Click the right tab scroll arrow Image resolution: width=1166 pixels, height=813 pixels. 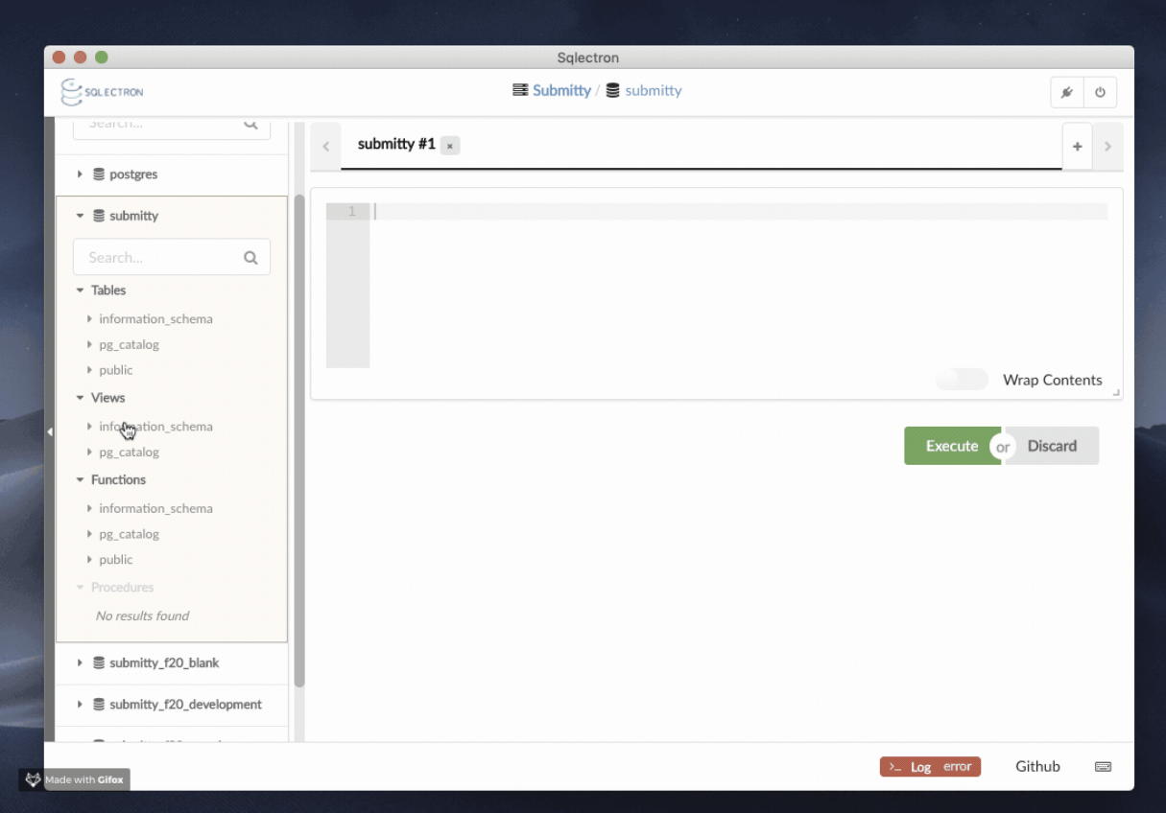pos(1107,147)
